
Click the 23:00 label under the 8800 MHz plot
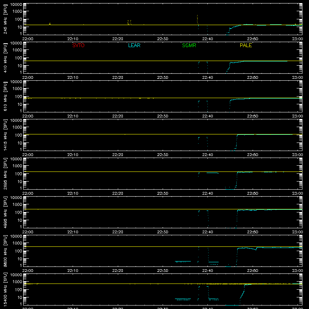click(x=297, y=271)
